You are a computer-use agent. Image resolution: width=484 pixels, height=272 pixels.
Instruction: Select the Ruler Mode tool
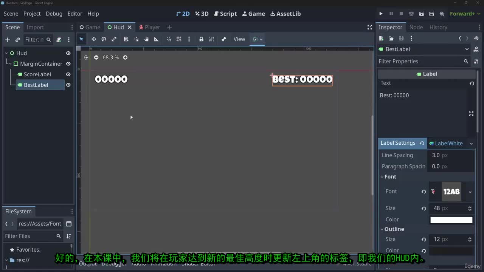[156, 39]
